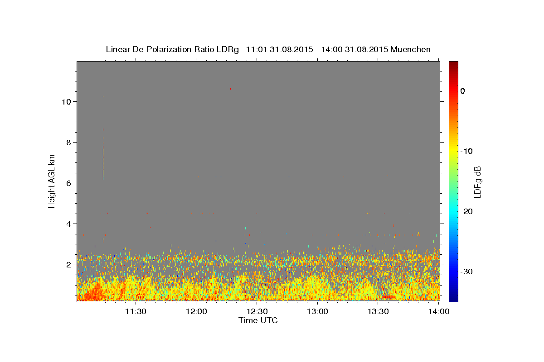Click the colorbar value -20

(x=466, y=211)
